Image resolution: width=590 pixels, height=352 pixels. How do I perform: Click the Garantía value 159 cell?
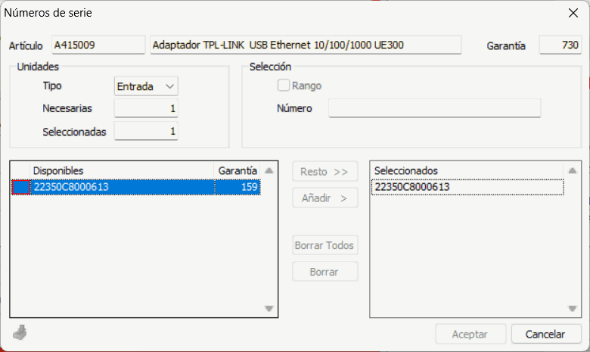(x=237, y=187)
